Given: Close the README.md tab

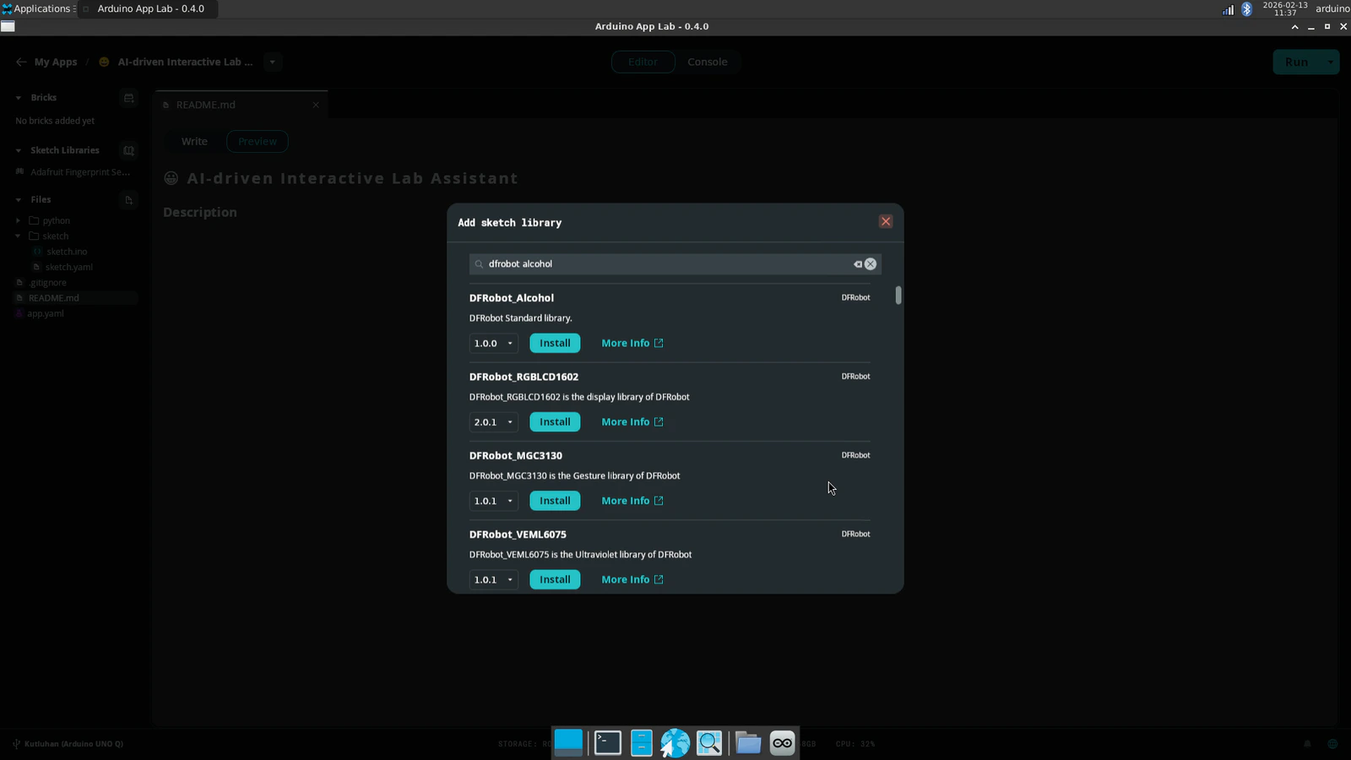Looking at the screenshot, I should 316,105.
